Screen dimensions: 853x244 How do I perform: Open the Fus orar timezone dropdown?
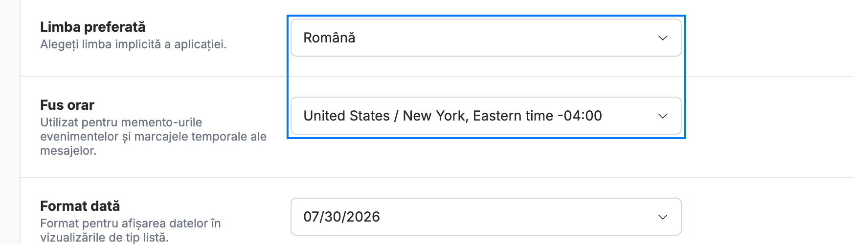[x=486, y=116]
